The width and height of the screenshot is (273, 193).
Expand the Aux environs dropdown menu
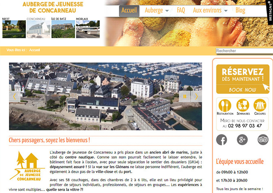pyautogui.click(x=210, y=10)
